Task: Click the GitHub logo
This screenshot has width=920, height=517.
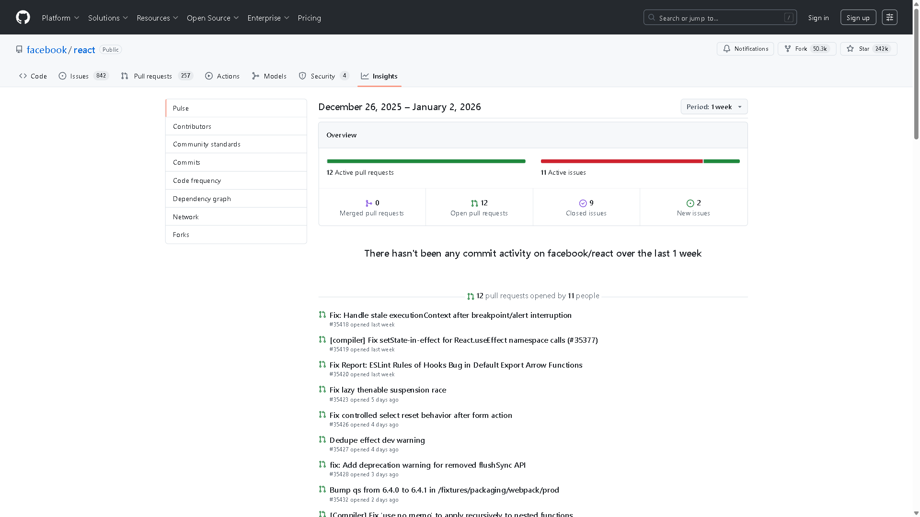Action: click(23, 17)
